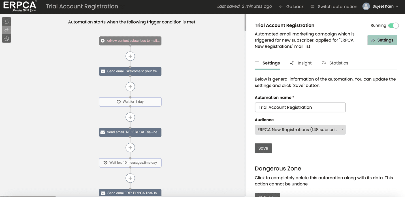Click the Go back arrow icon

point(281,6)
